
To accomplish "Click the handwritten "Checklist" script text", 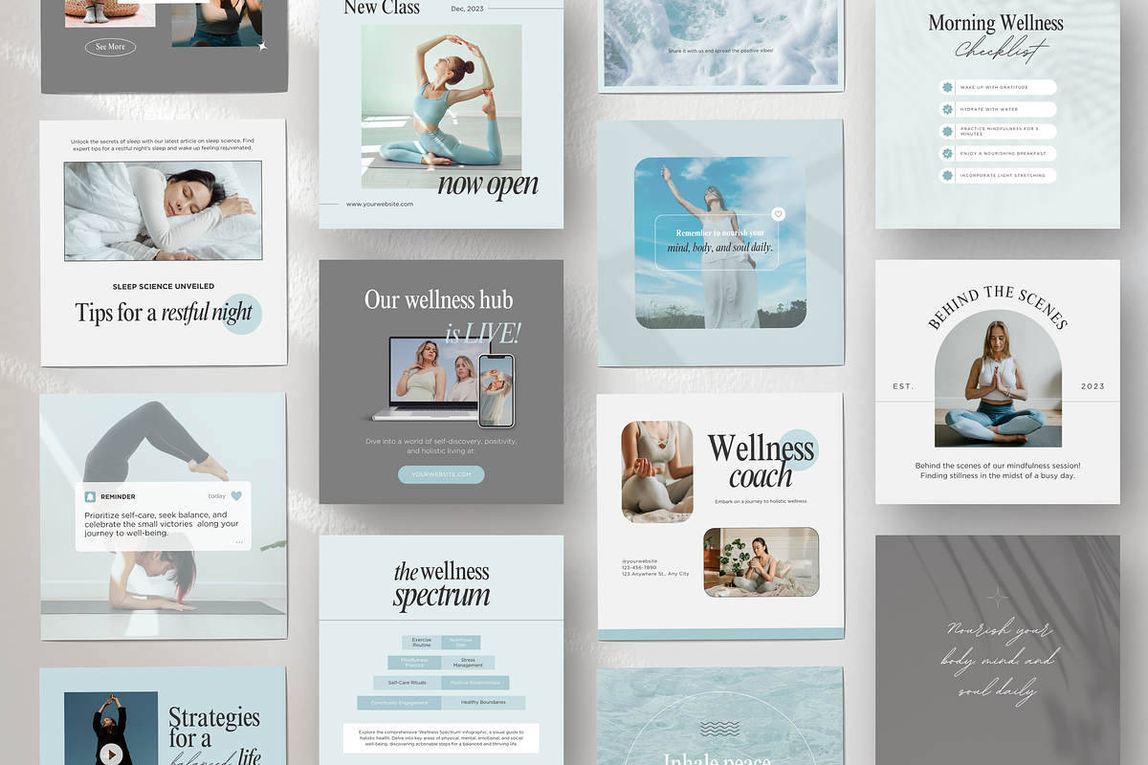I will point(1001,50).
